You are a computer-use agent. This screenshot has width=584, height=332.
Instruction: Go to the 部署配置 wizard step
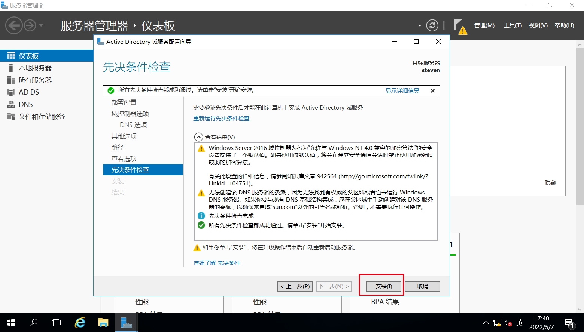(124, 102)
